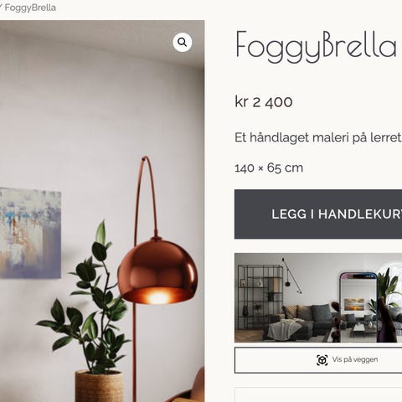Click the empty panel below Vis på veggen

pos(318,394)
